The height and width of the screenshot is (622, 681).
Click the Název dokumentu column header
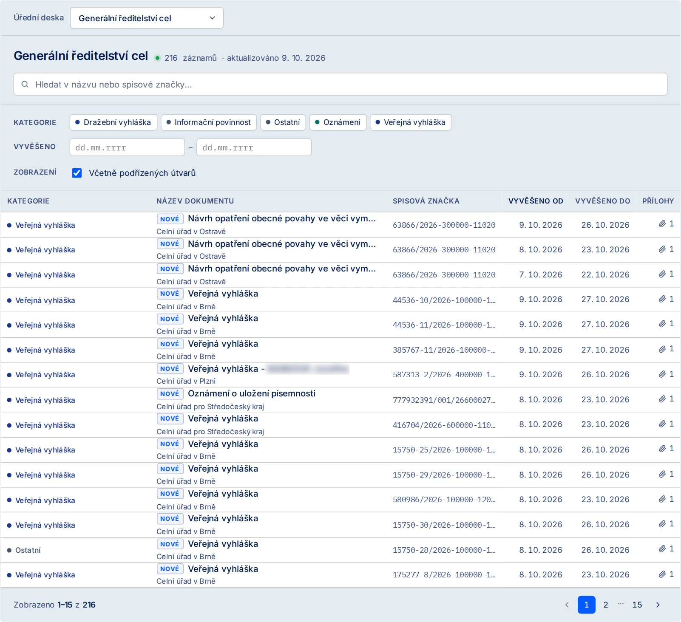(x=195, y=201)
